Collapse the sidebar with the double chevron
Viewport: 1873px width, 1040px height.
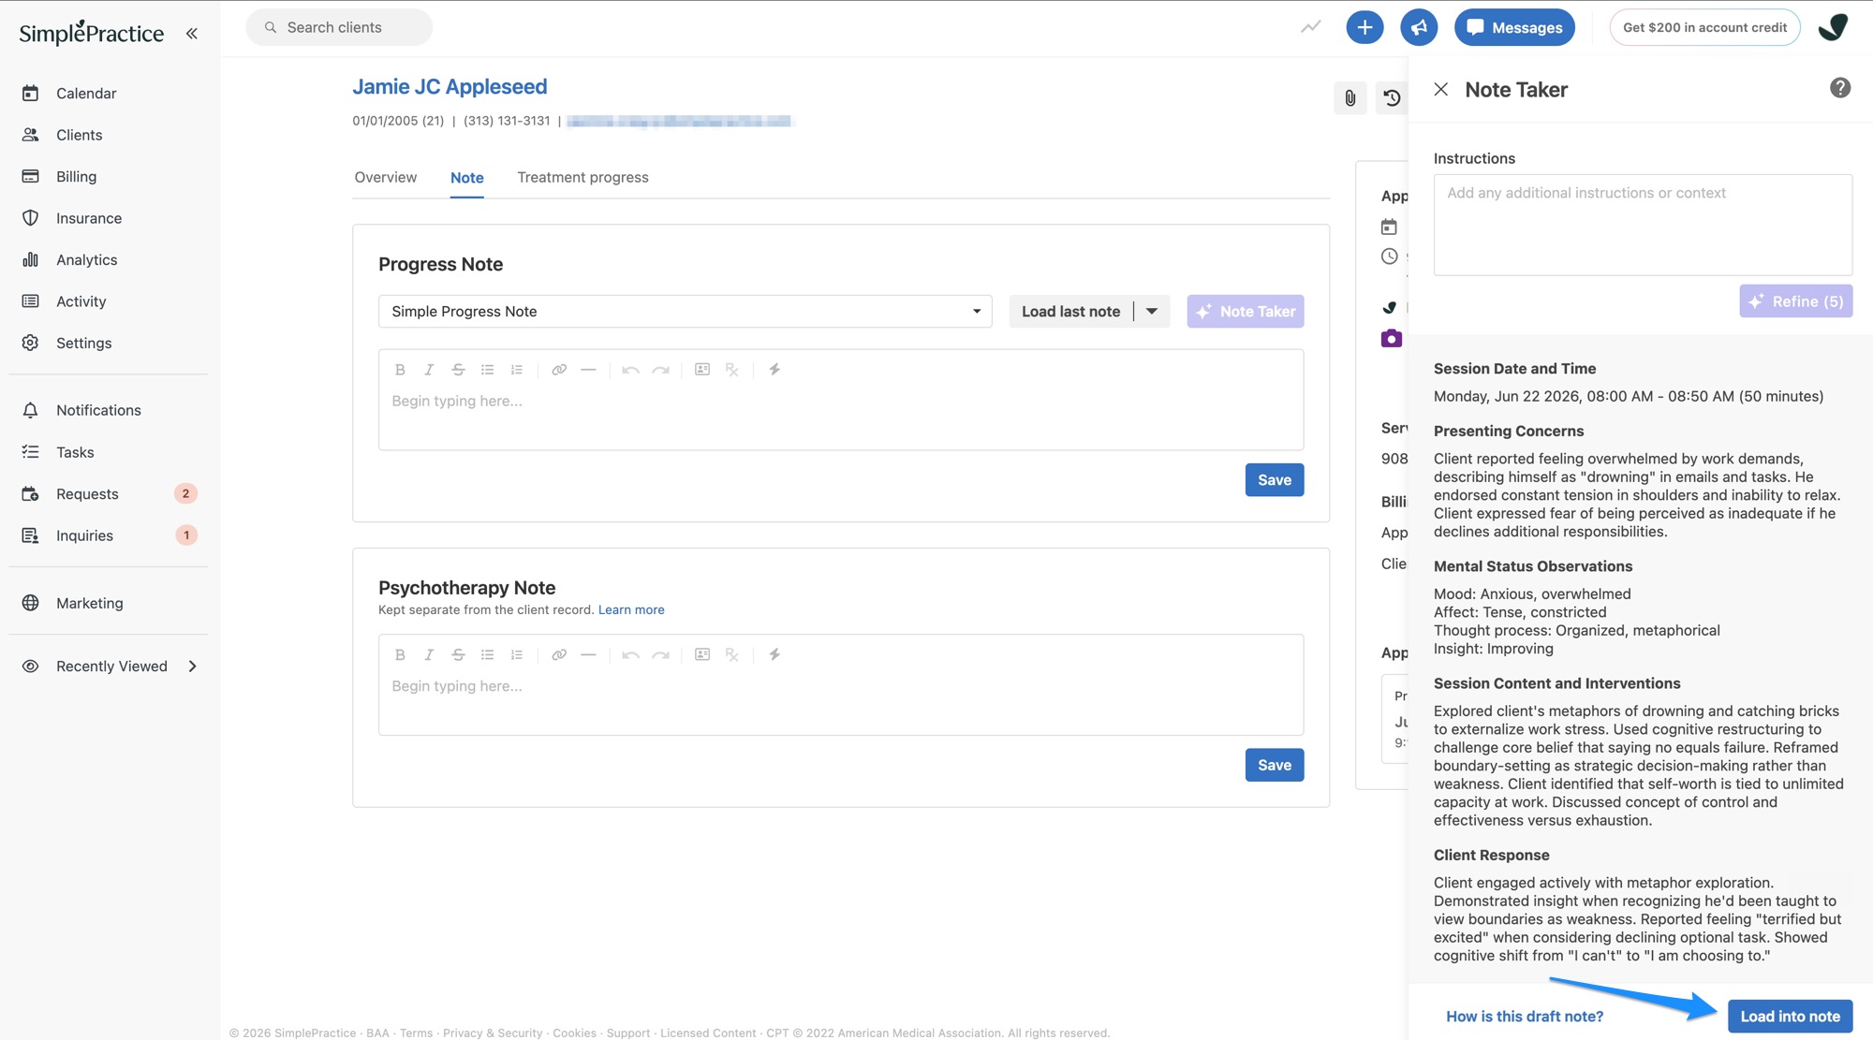(x=192, y=34)
